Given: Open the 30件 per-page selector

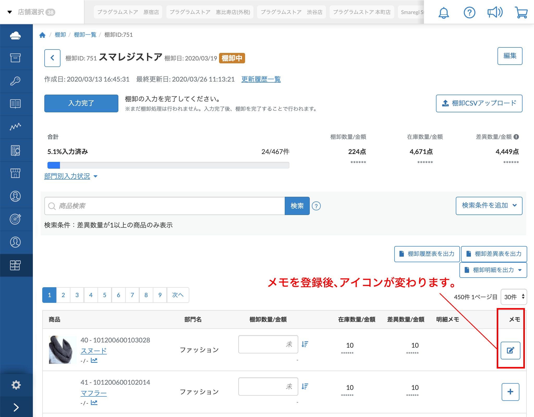Looking at the screenshot, I should 514,297.
